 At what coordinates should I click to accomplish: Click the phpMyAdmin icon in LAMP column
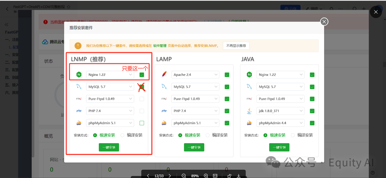tap(164, 123)
